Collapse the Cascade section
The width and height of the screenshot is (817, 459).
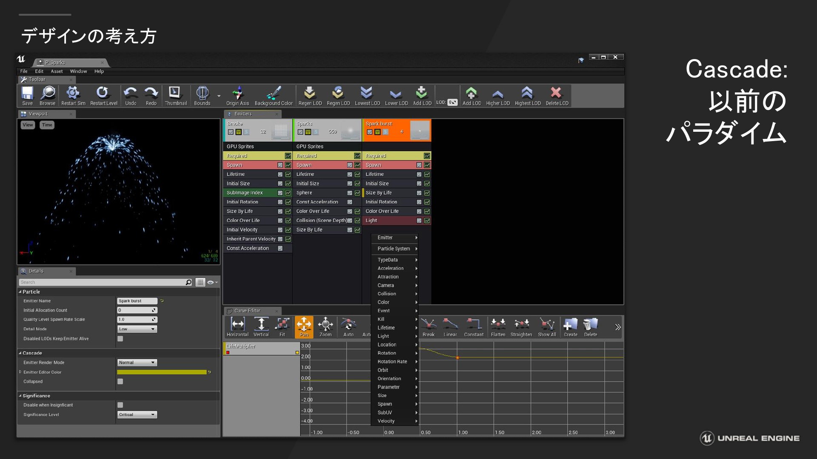(20, 353)
